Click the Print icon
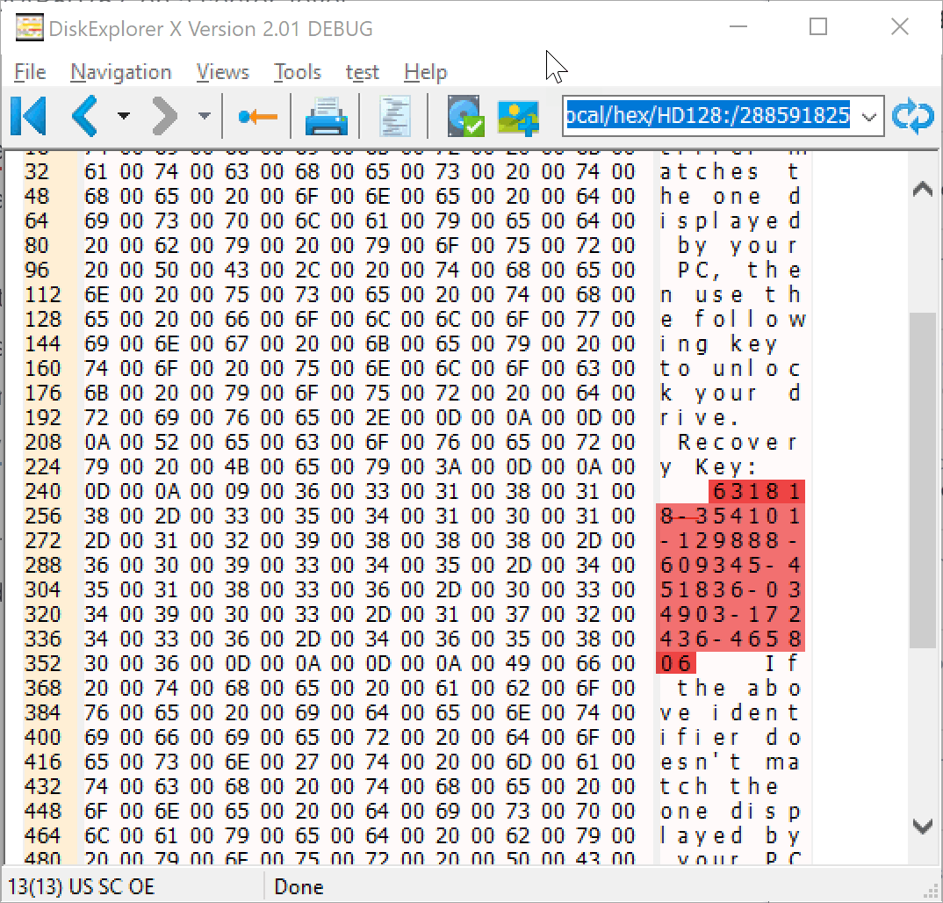 [327, 117]
